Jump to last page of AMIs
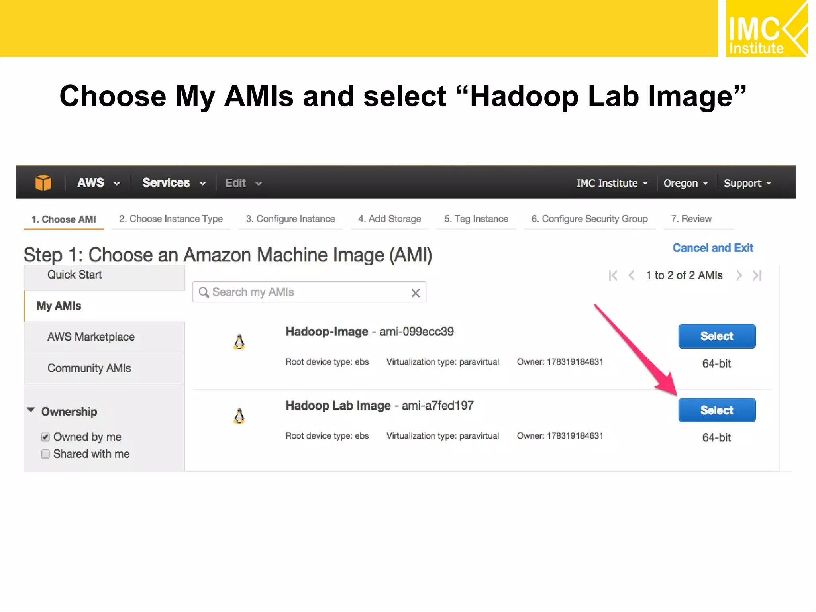This screenshot has height=612, width=816. coord(757,275)
